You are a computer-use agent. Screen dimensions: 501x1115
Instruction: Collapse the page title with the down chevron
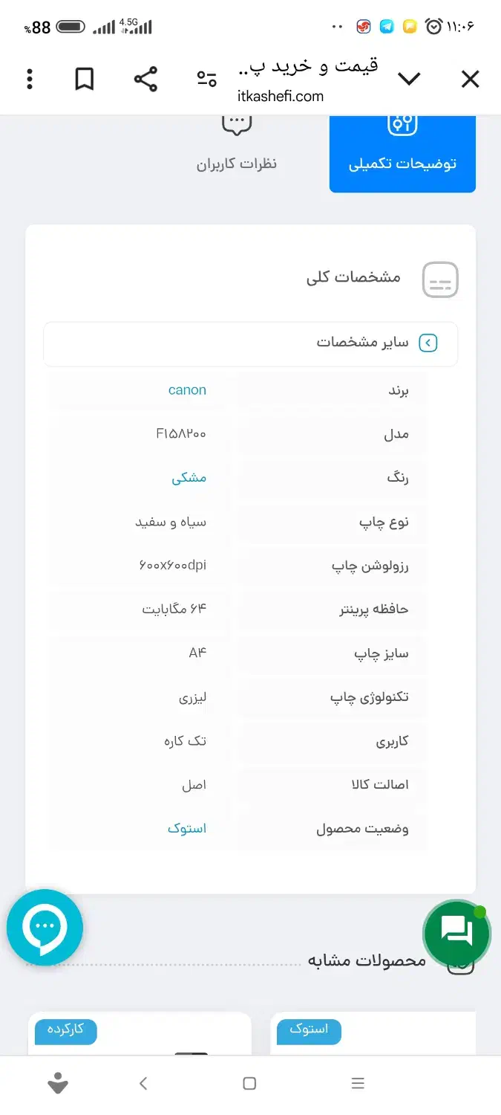click(x=409, y=78)
